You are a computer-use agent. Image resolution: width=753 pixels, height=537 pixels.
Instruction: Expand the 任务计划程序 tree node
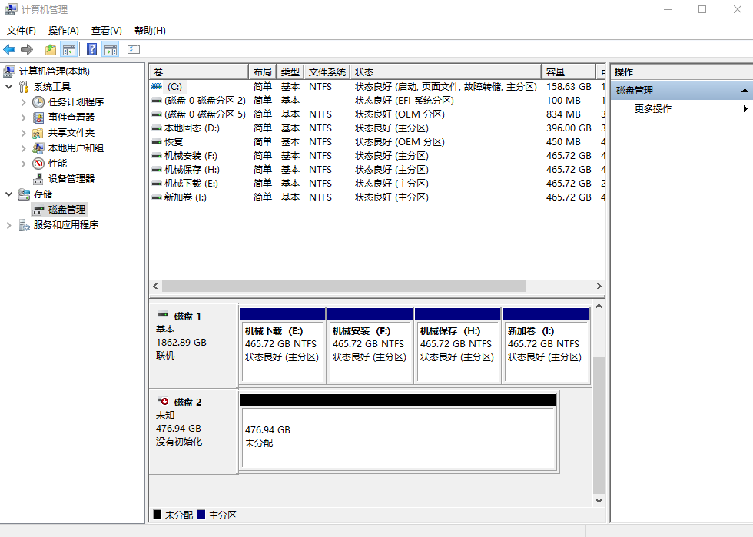(x=22, y=102)
